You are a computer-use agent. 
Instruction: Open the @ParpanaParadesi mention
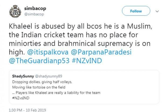(101, 52)
